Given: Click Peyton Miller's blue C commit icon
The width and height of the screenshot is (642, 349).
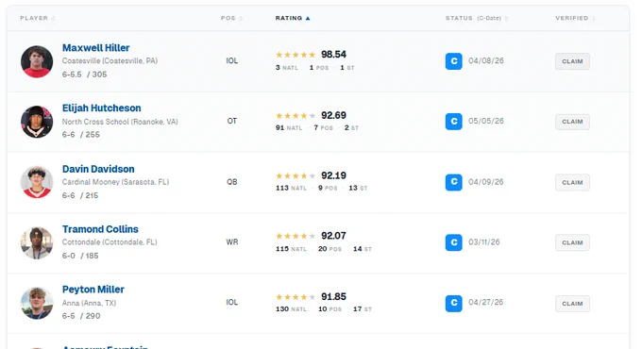Looking at the screenshot, I should tap(454, 303).
